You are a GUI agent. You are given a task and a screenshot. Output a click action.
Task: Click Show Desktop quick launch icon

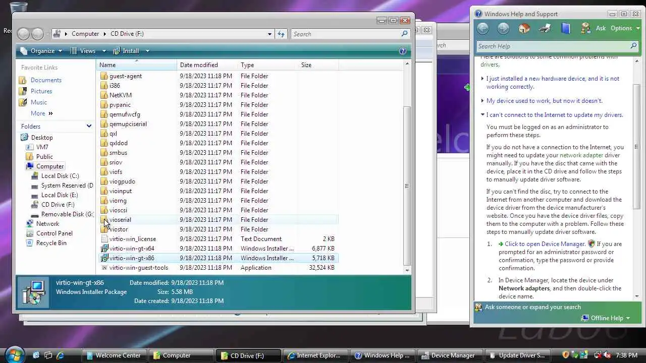coord(36,355)
